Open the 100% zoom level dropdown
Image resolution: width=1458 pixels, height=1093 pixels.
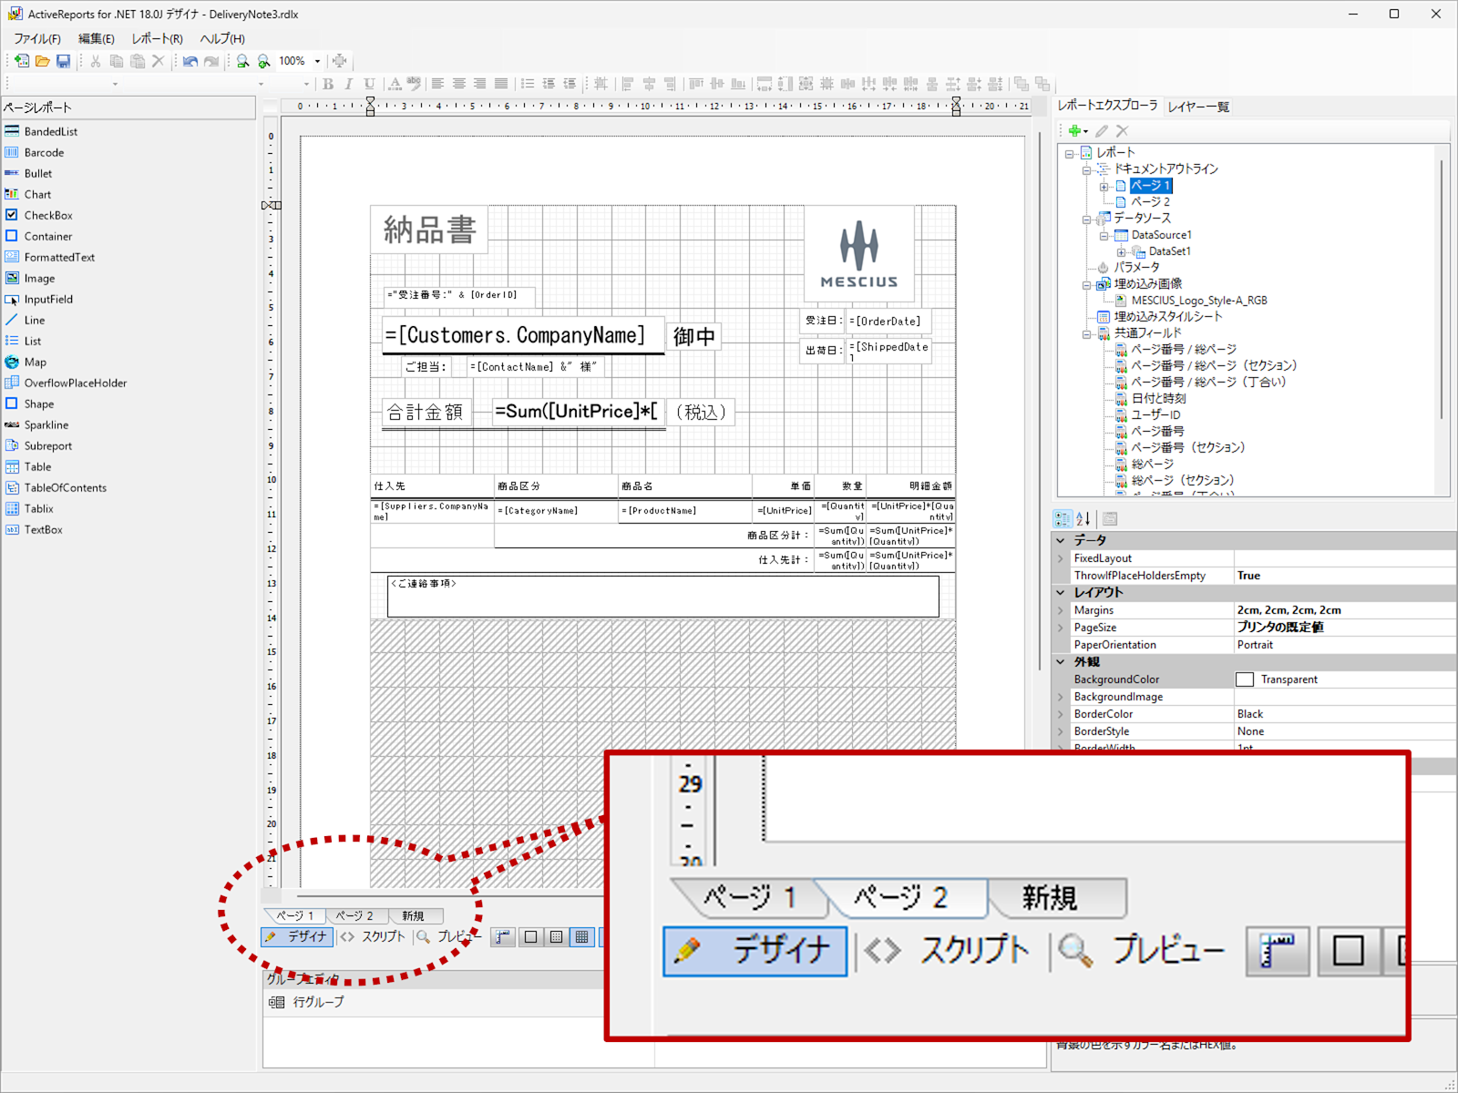[x=317, y=61]
